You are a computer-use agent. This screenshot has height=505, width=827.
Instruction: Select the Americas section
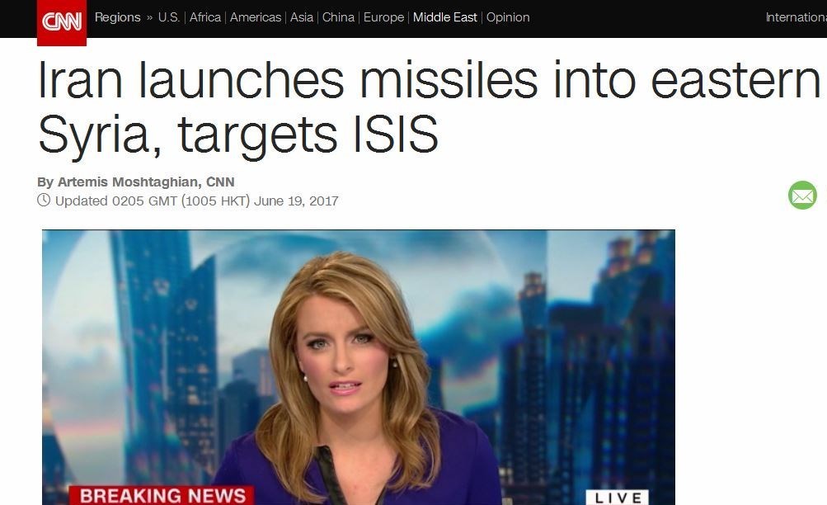(x=256, y=17)
